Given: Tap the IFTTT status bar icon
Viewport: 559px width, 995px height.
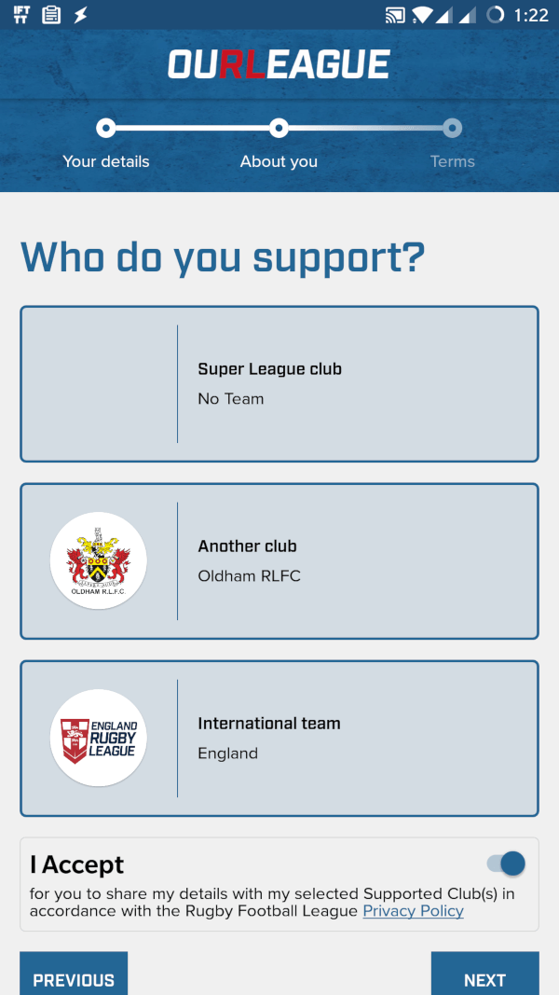Looking at the screenshot, I should (22, 15).
